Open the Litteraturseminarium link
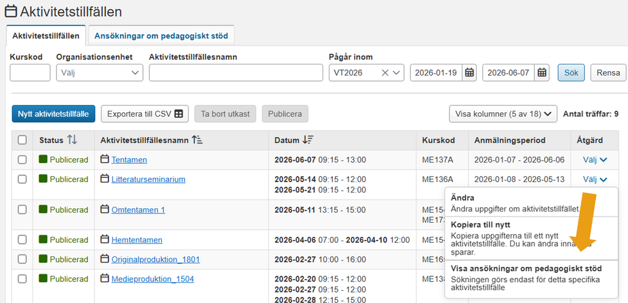The image size is (628, 303). [x=148, y=179]
